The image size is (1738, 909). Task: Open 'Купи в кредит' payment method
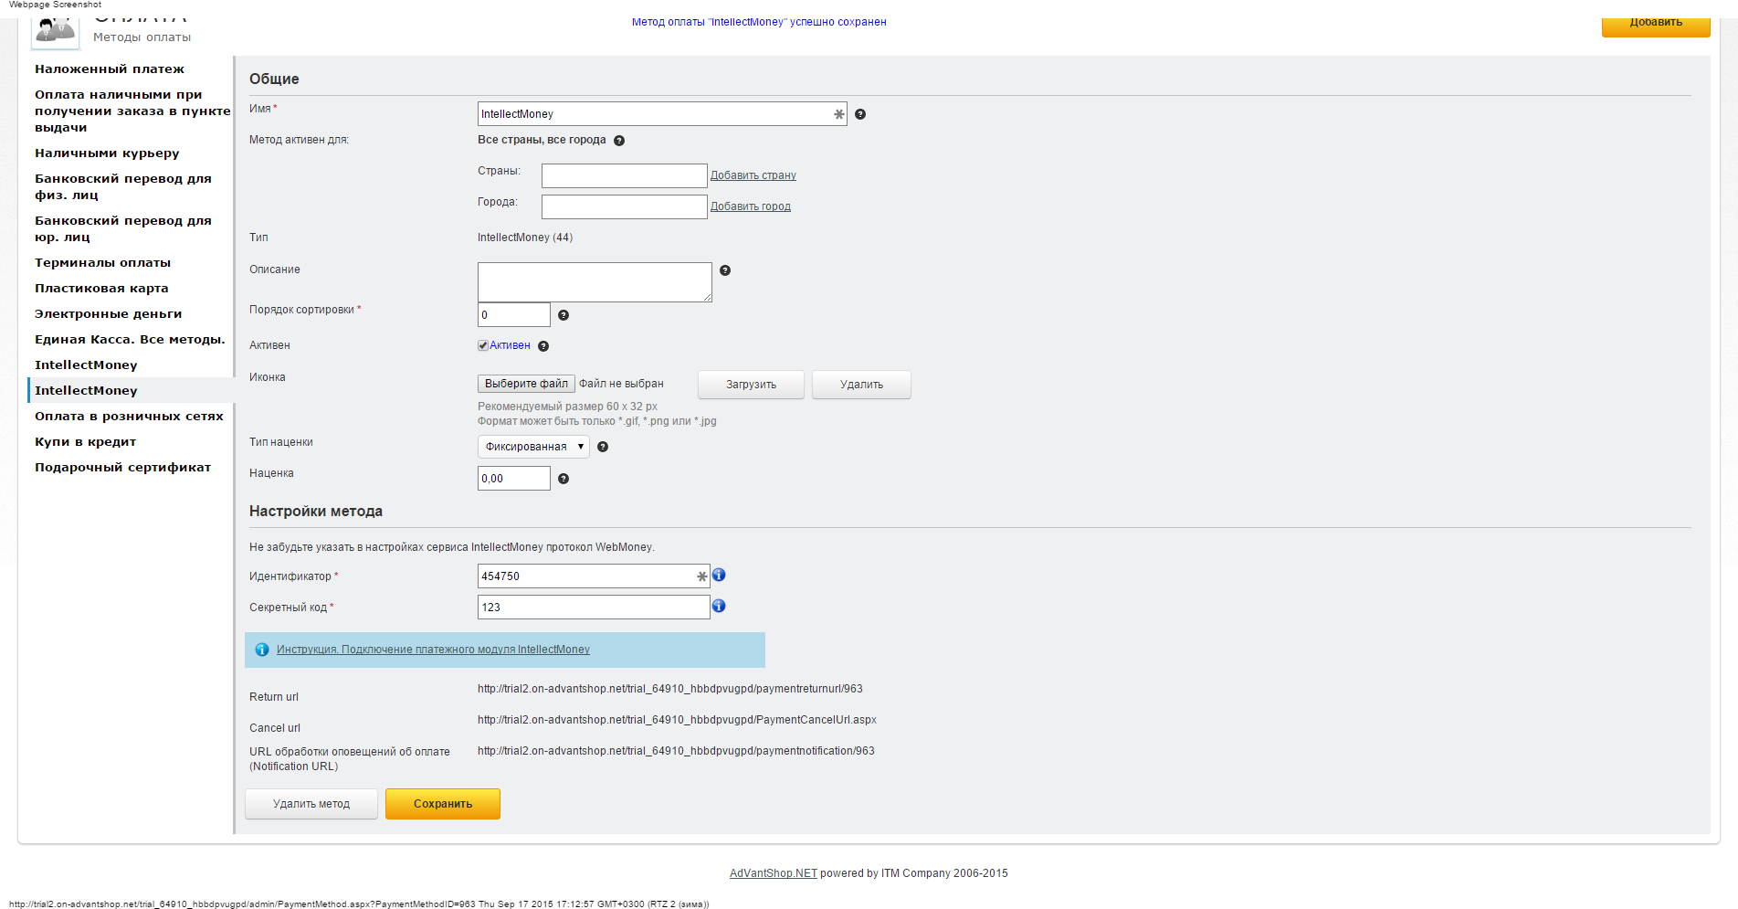coord(85,442)
